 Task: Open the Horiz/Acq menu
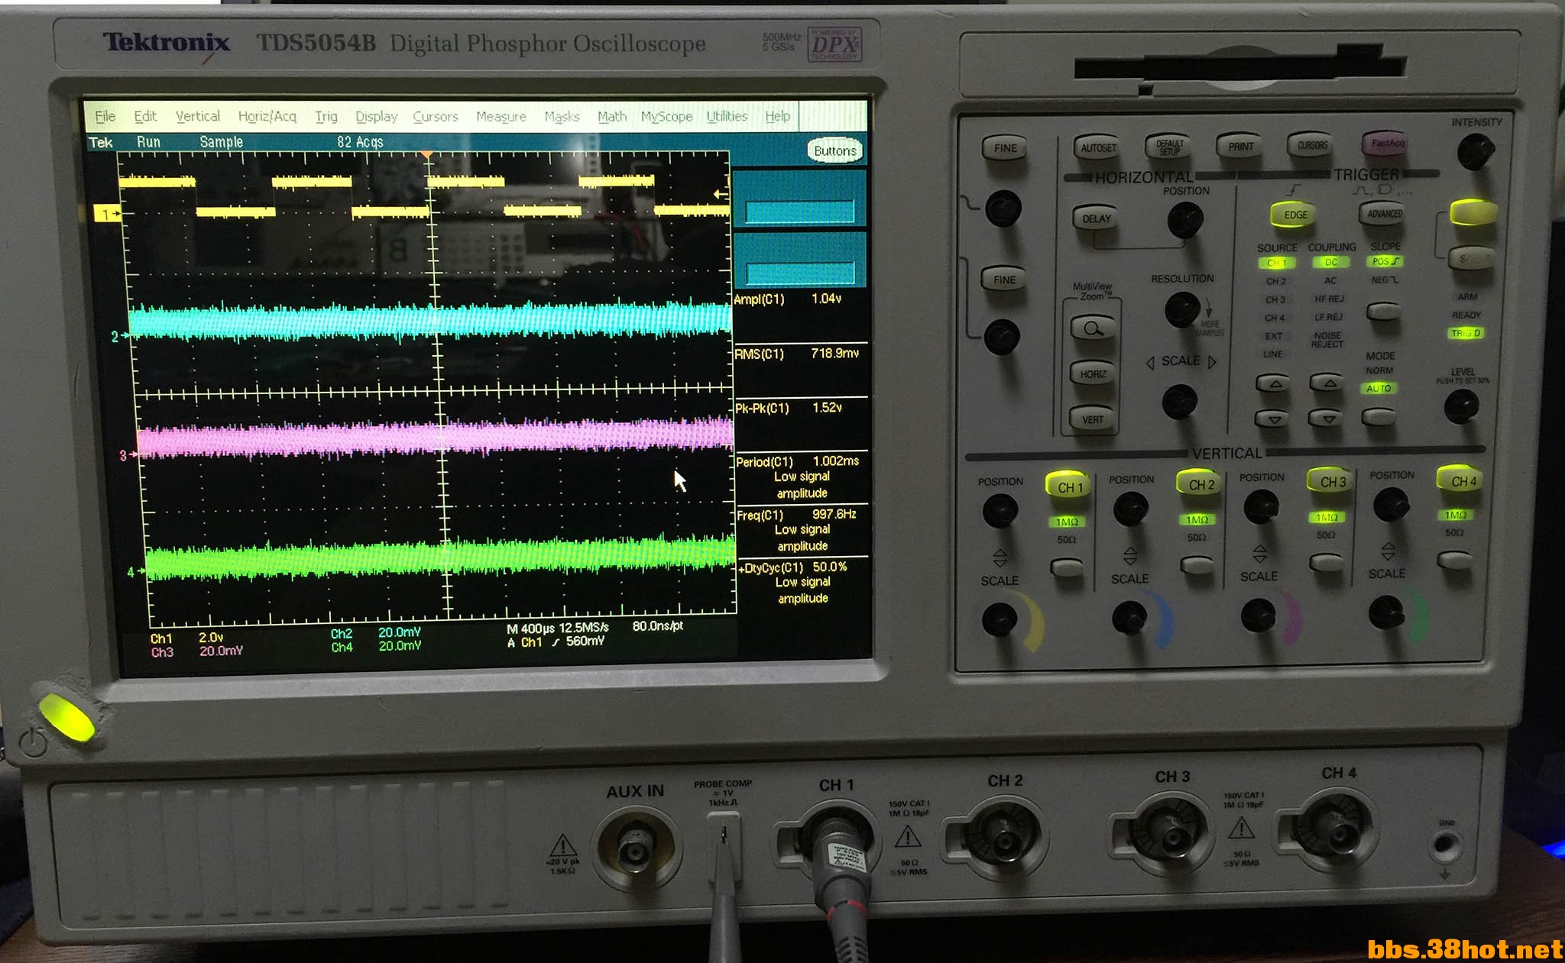[267, 116]
